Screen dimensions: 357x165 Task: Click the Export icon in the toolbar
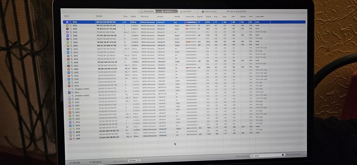pyautogui.click(x=182, y=12)
